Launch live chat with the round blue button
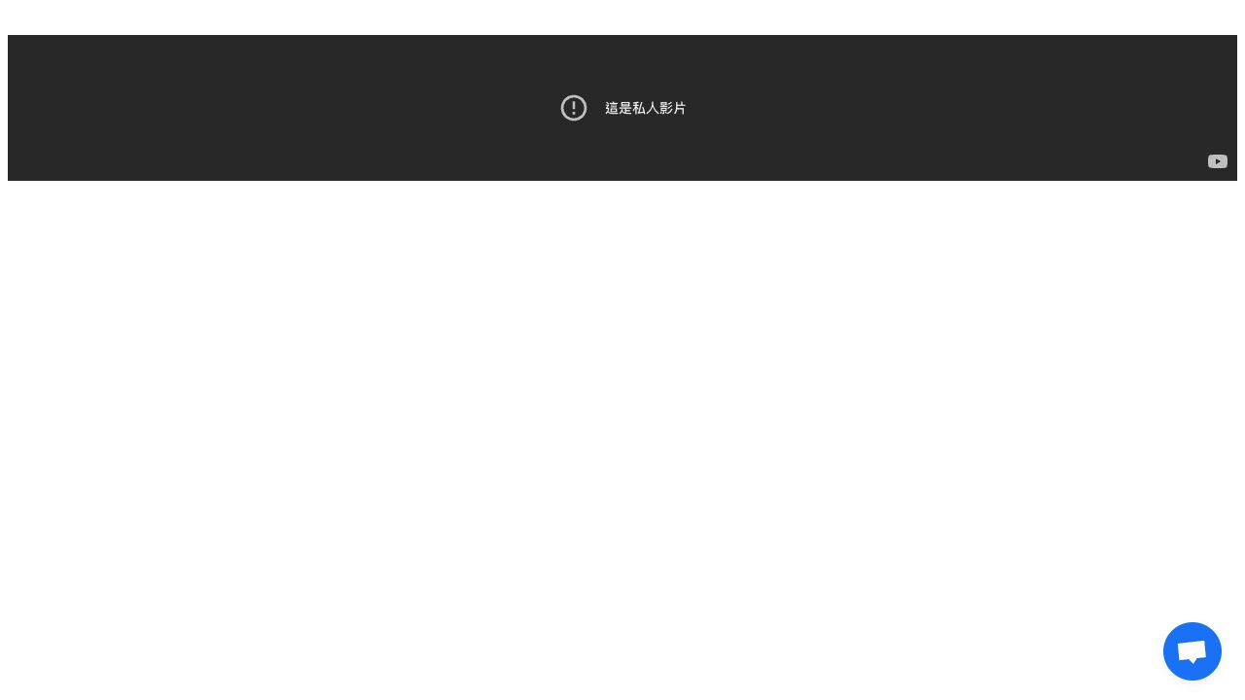The height and width of the screenshot is (700, 1245). tap(1192, 651)
